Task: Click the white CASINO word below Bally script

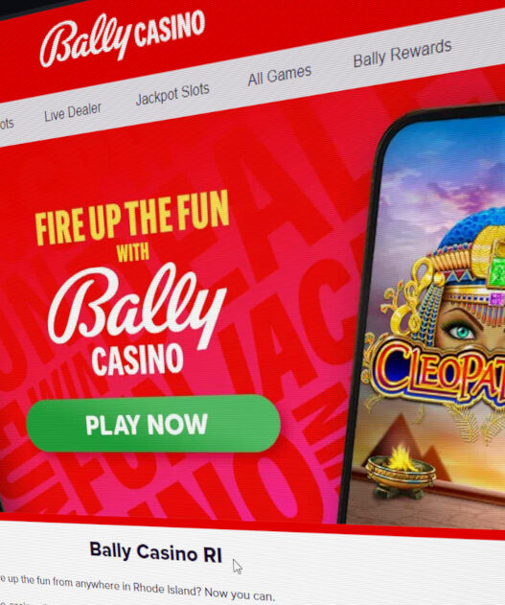Action: 137,360
